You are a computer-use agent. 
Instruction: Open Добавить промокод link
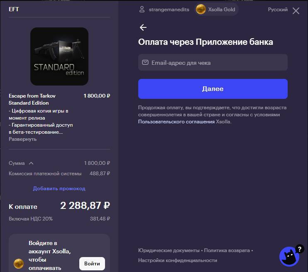point(59,189)
